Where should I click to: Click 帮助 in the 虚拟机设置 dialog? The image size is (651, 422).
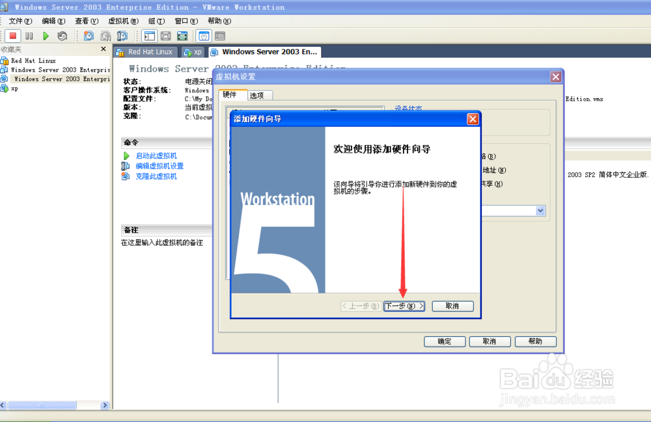pyautogui.click(x=536, y=341)
